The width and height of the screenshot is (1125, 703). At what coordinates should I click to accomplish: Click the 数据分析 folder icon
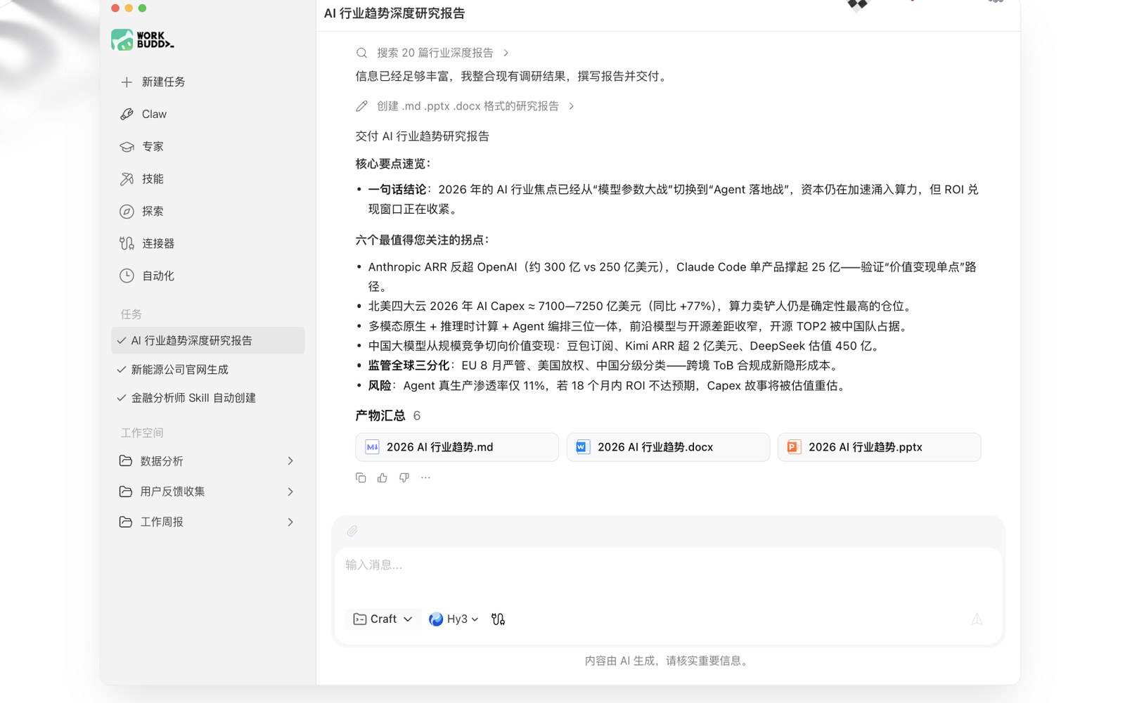click(x=126, y=460)
